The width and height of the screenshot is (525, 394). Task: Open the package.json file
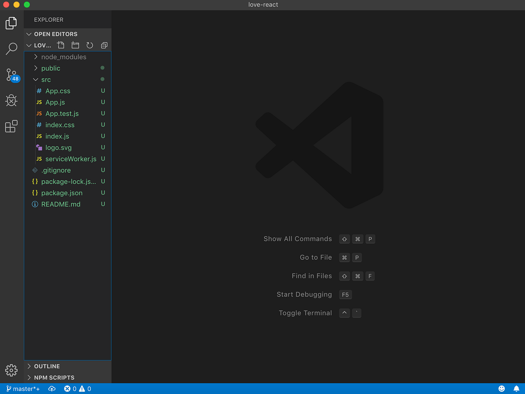[67, 193]
